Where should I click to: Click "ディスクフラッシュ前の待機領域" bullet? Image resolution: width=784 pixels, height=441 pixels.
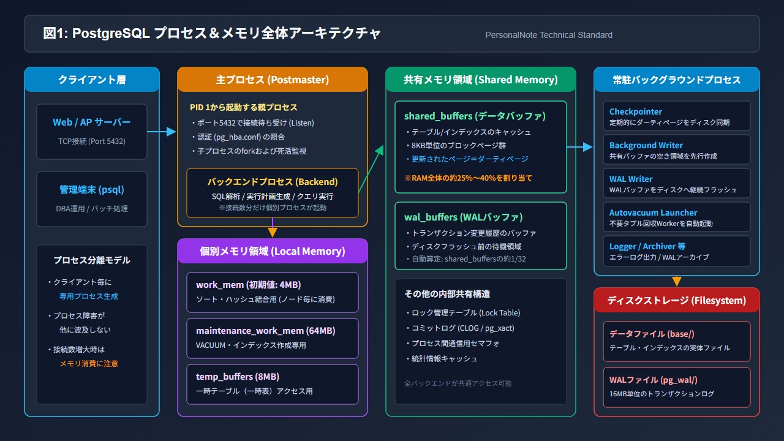463,247
